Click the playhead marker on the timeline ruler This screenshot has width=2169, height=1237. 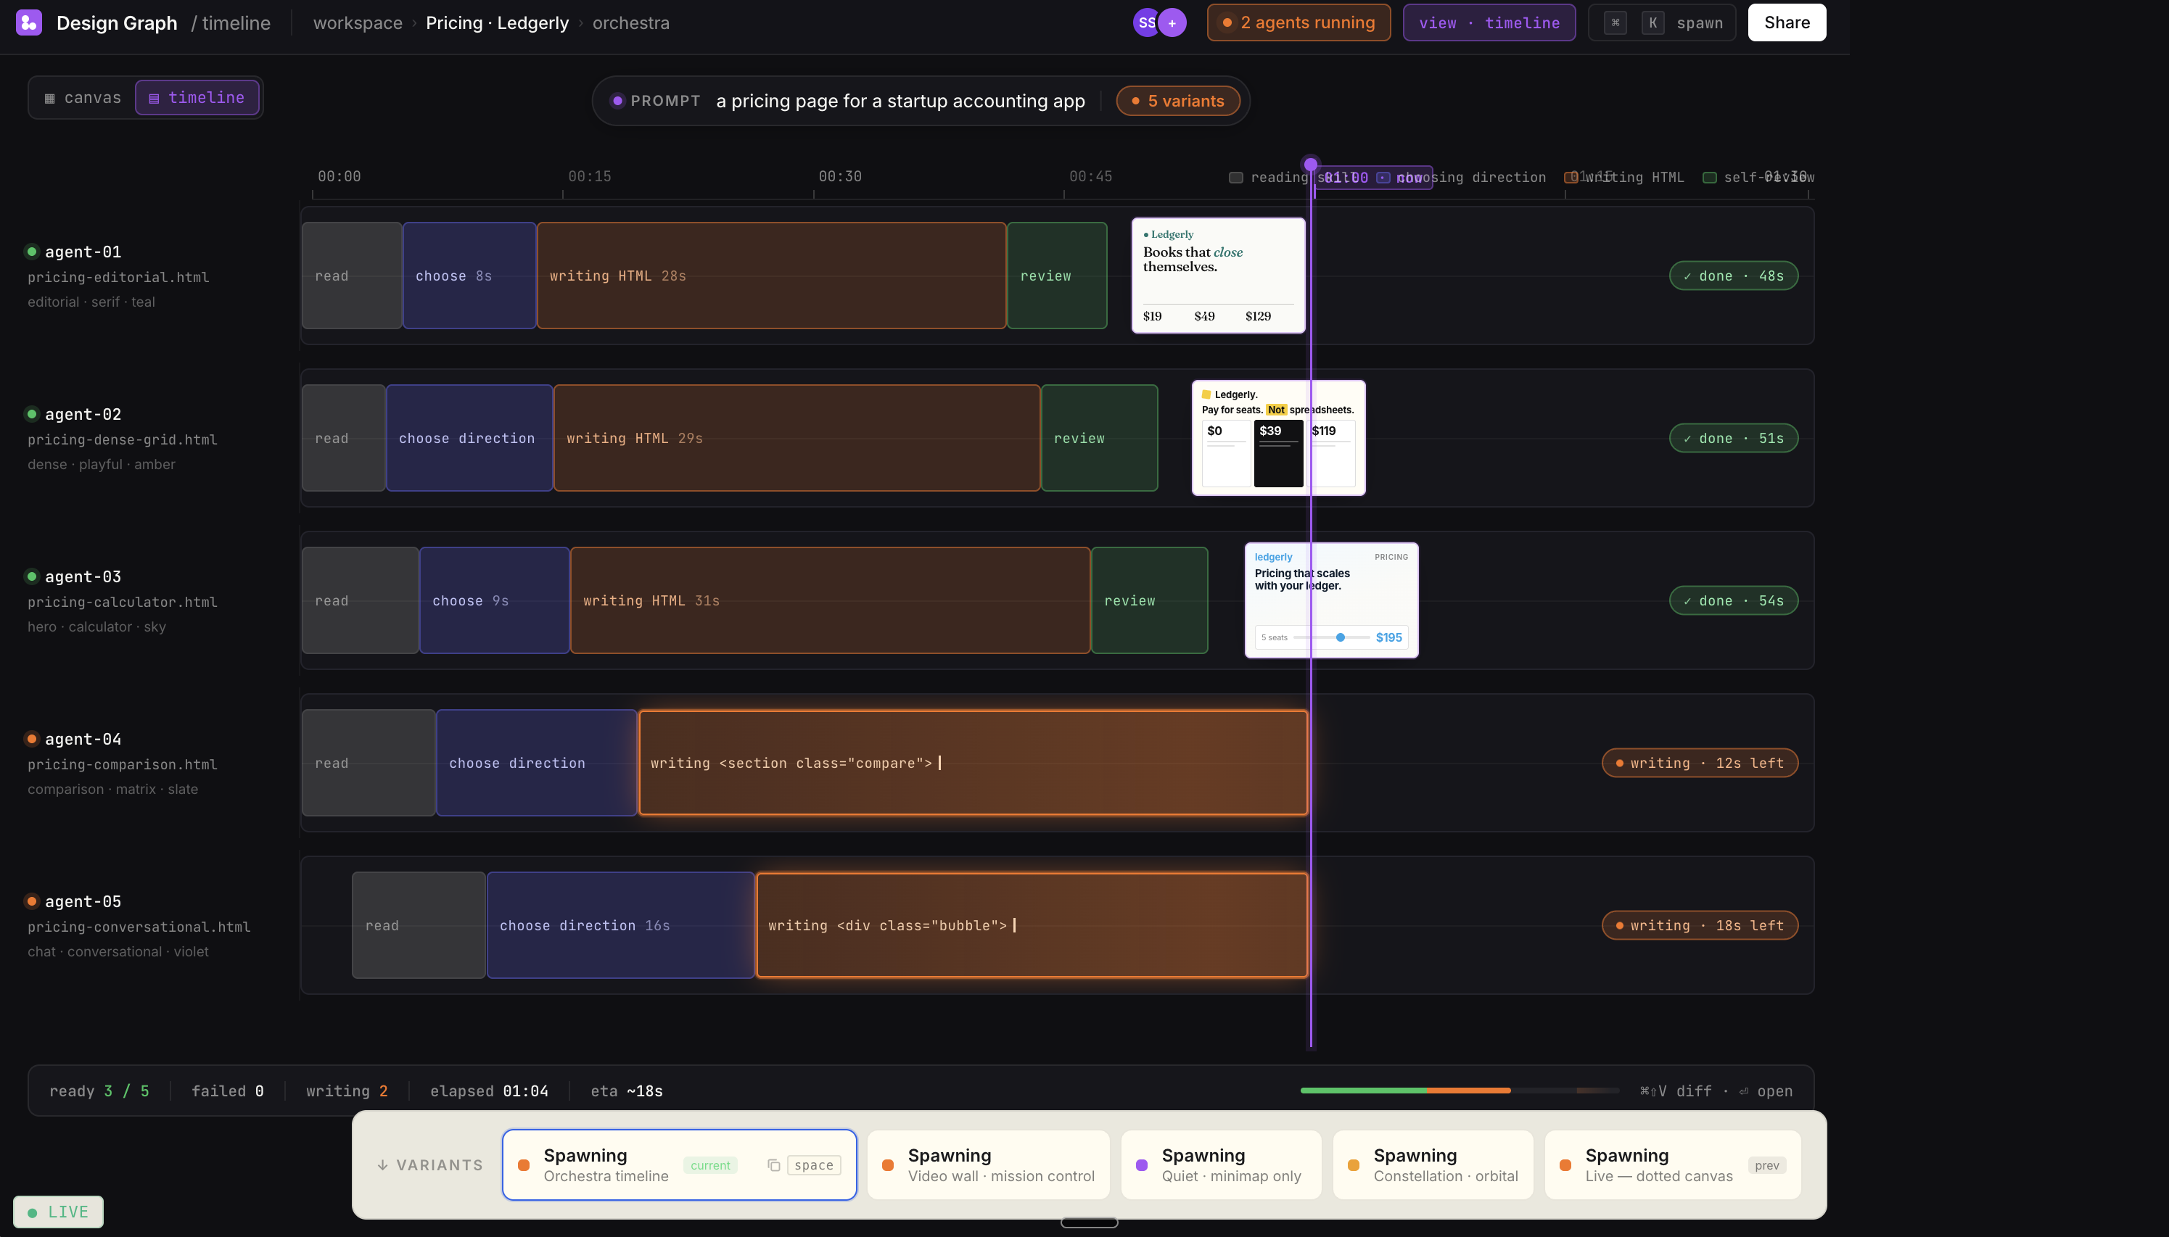coord(1309,163)
